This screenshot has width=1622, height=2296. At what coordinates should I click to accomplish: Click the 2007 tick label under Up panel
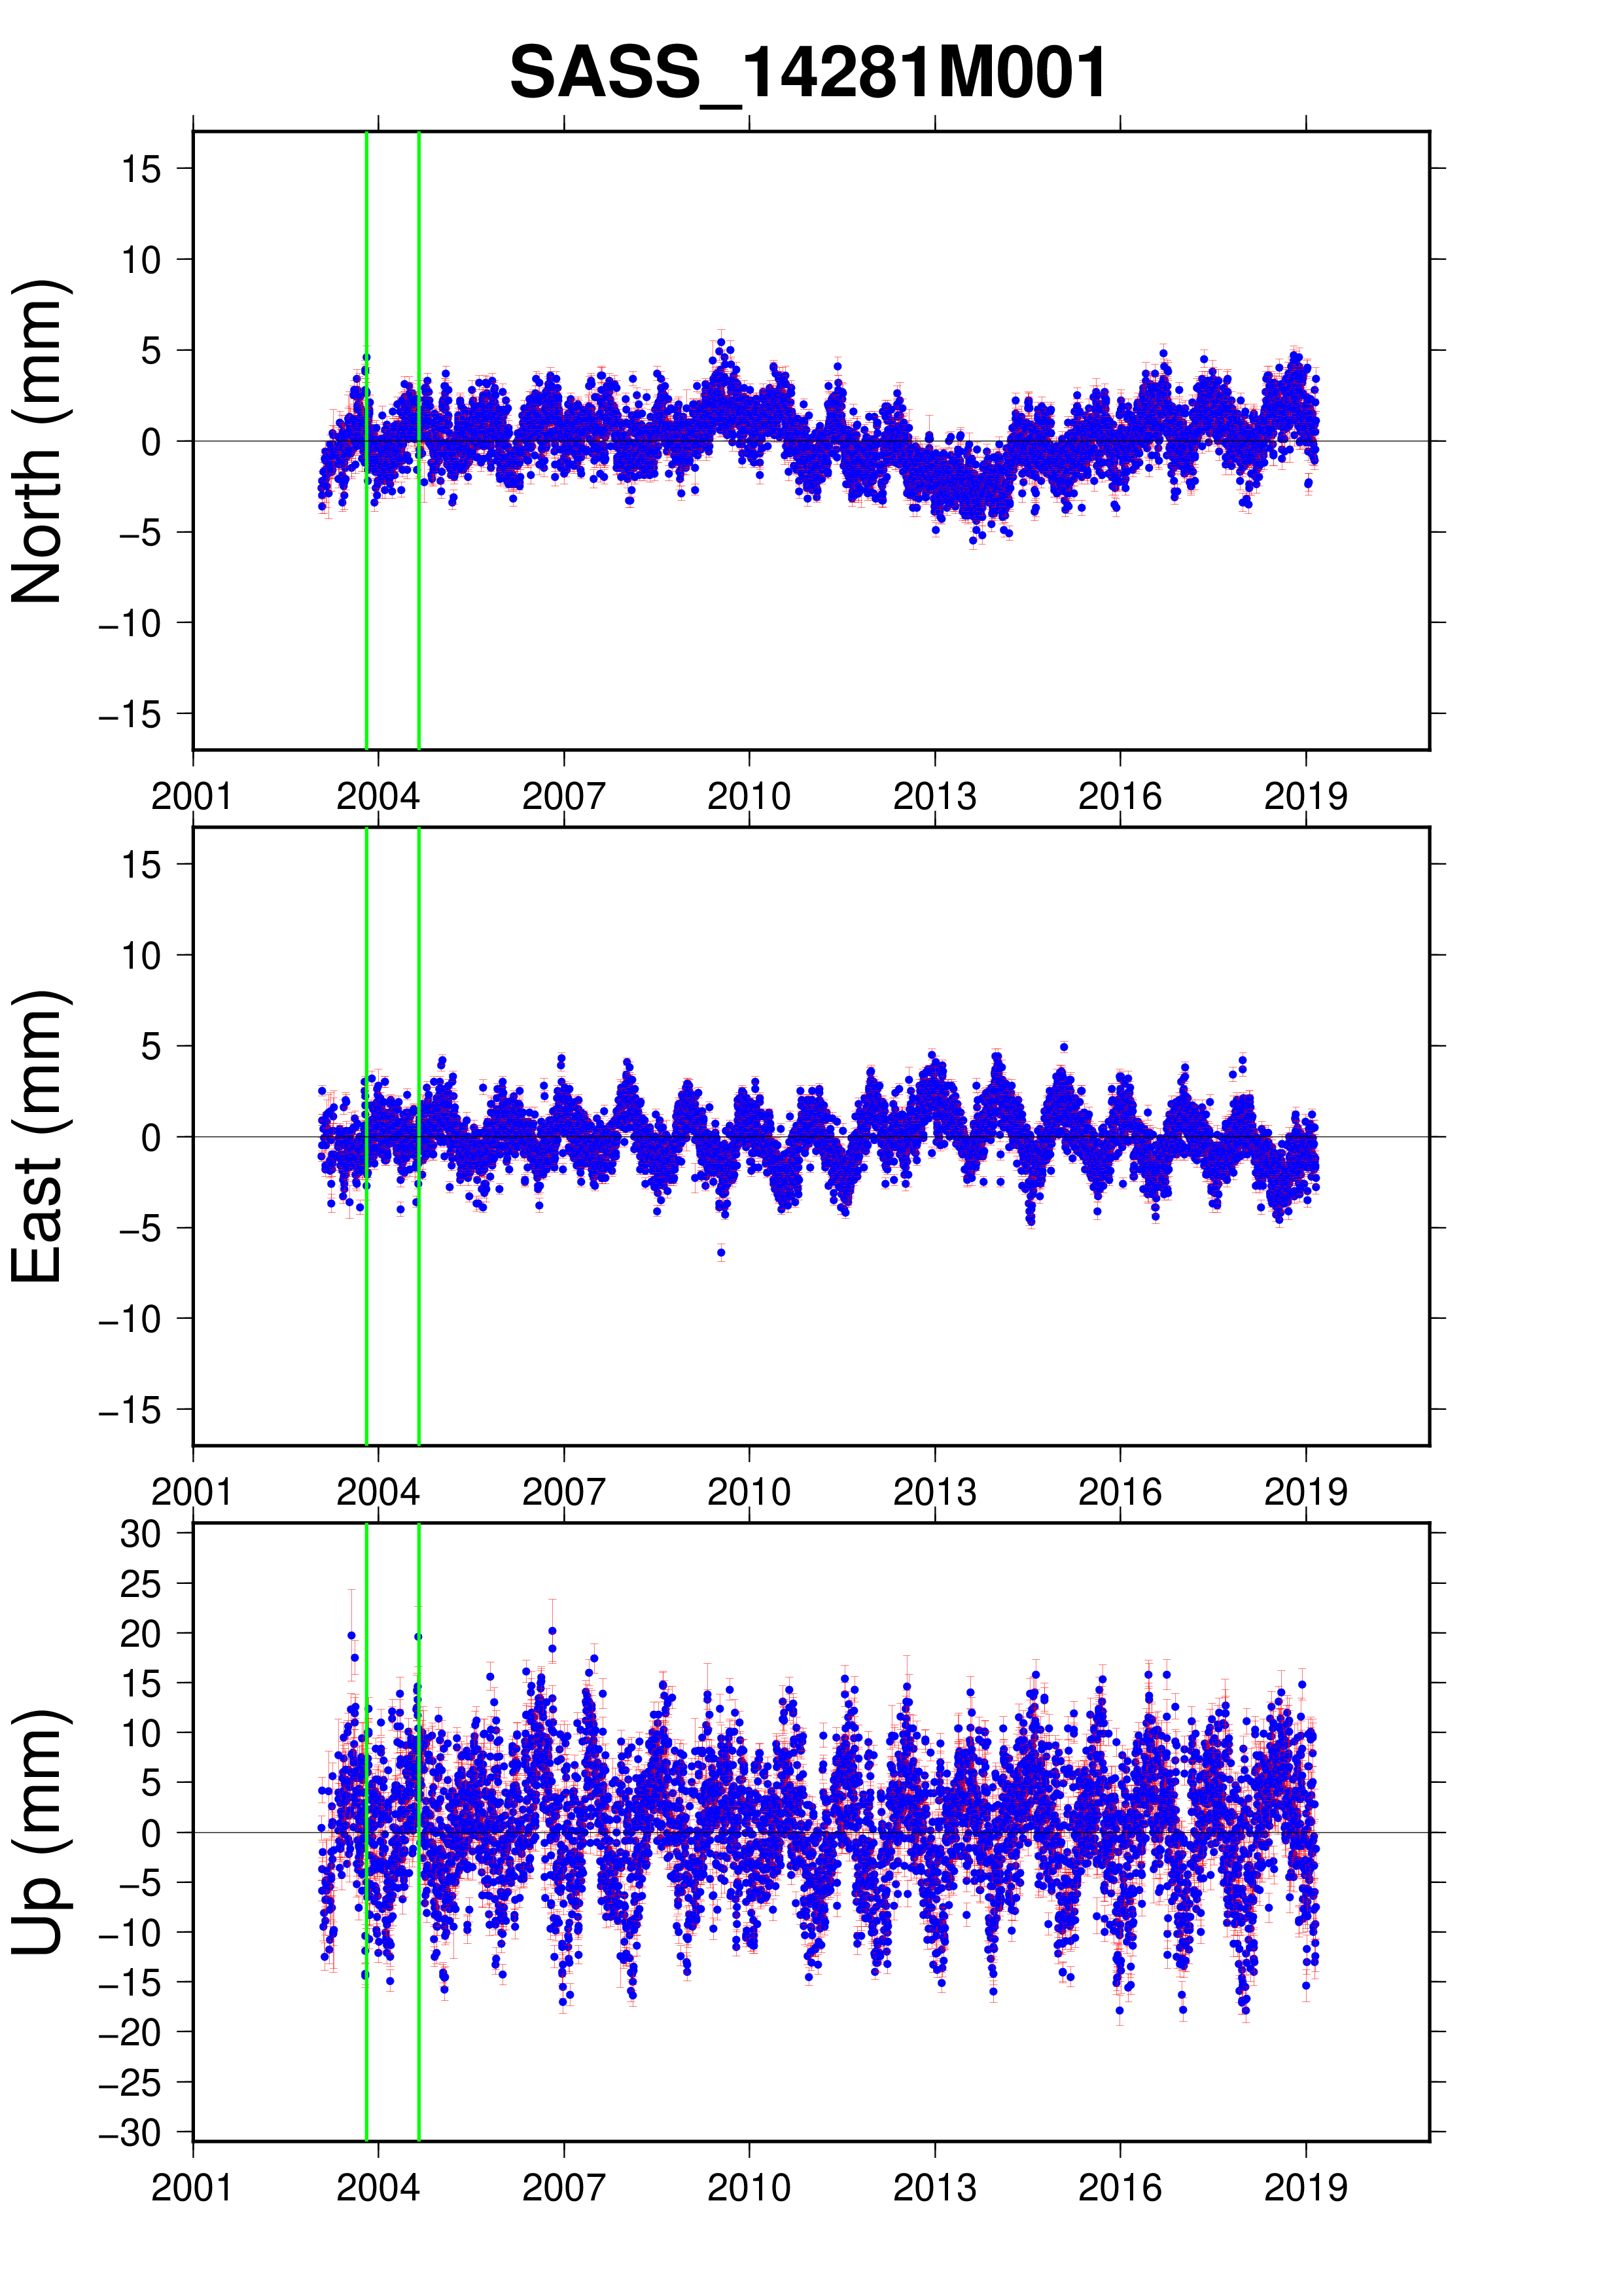tap(563, 2189)
